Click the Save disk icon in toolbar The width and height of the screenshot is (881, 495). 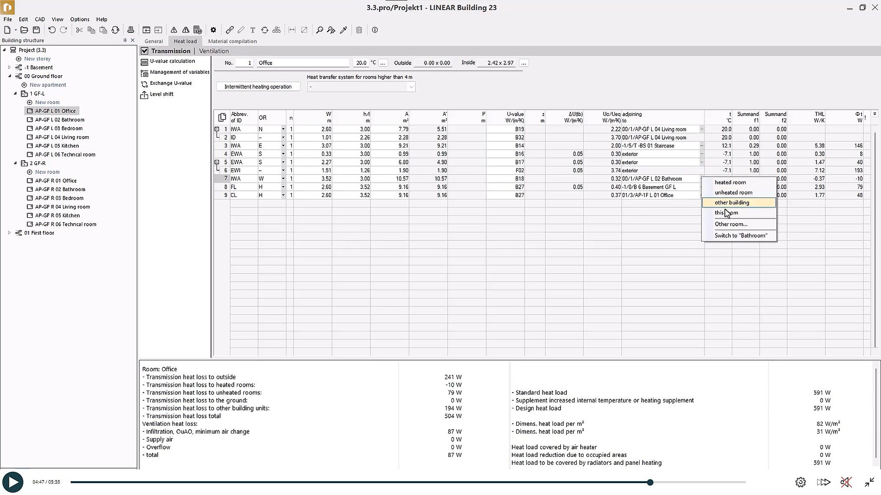click(36, 30)
